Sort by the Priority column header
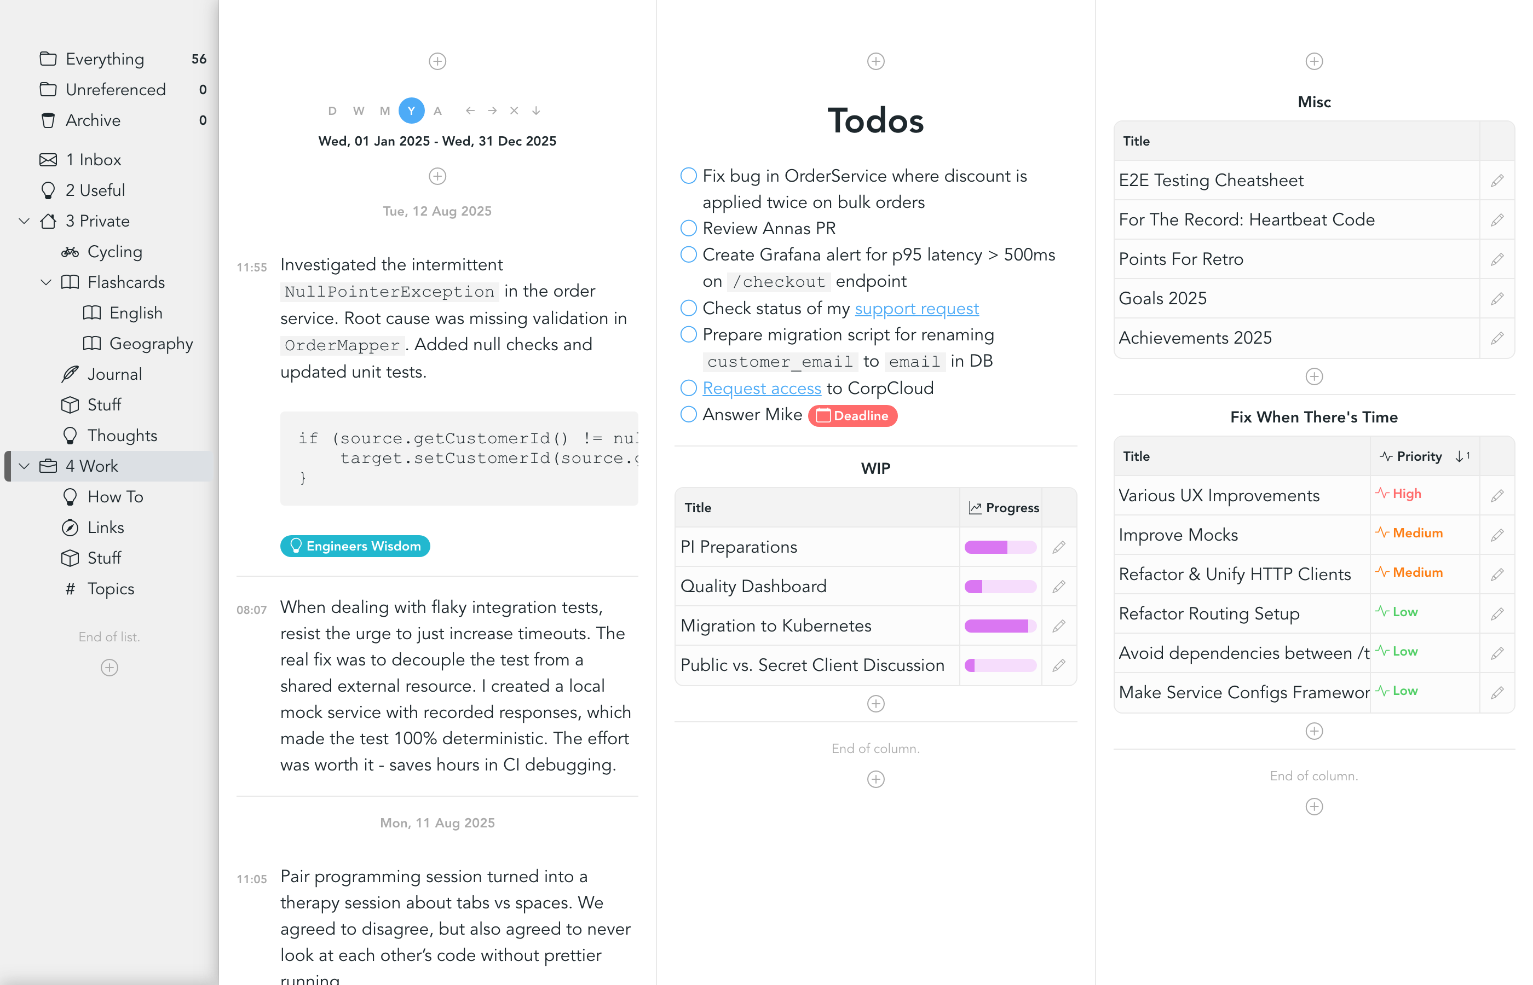Image resolution: width=1533 pixels, height=985 pixels. click(x=1419, y=456)
